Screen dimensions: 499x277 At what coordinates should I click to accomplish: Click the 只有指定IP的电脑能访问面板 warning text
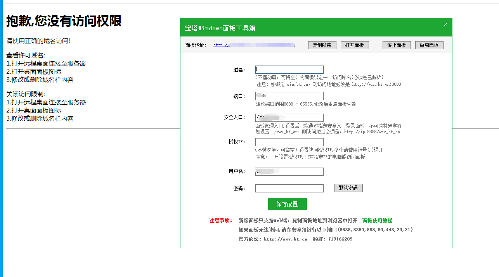[x=335, y=157]
